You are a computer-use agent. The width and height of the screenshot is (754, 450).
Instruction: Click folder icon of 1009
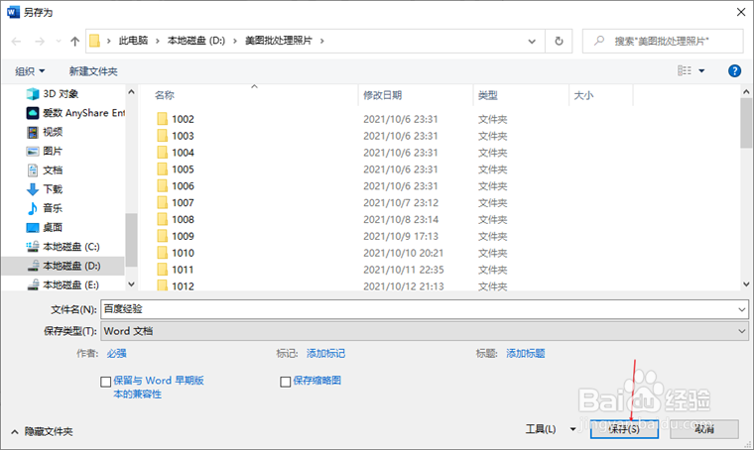[x=162, y=236]
